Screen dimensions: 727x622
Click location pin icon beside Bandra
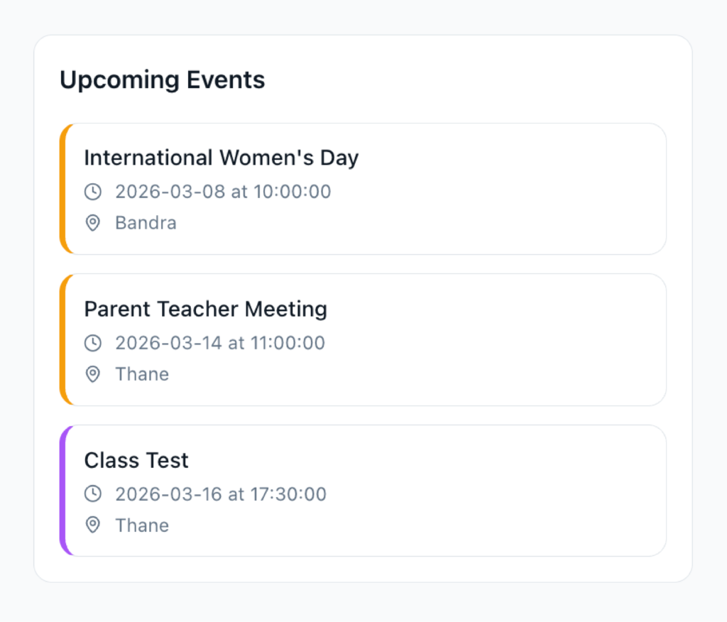pos(93,224)
